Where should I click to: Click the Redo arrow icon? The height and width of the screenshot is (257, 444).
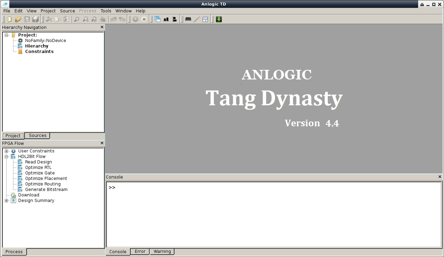click(122, 19)
